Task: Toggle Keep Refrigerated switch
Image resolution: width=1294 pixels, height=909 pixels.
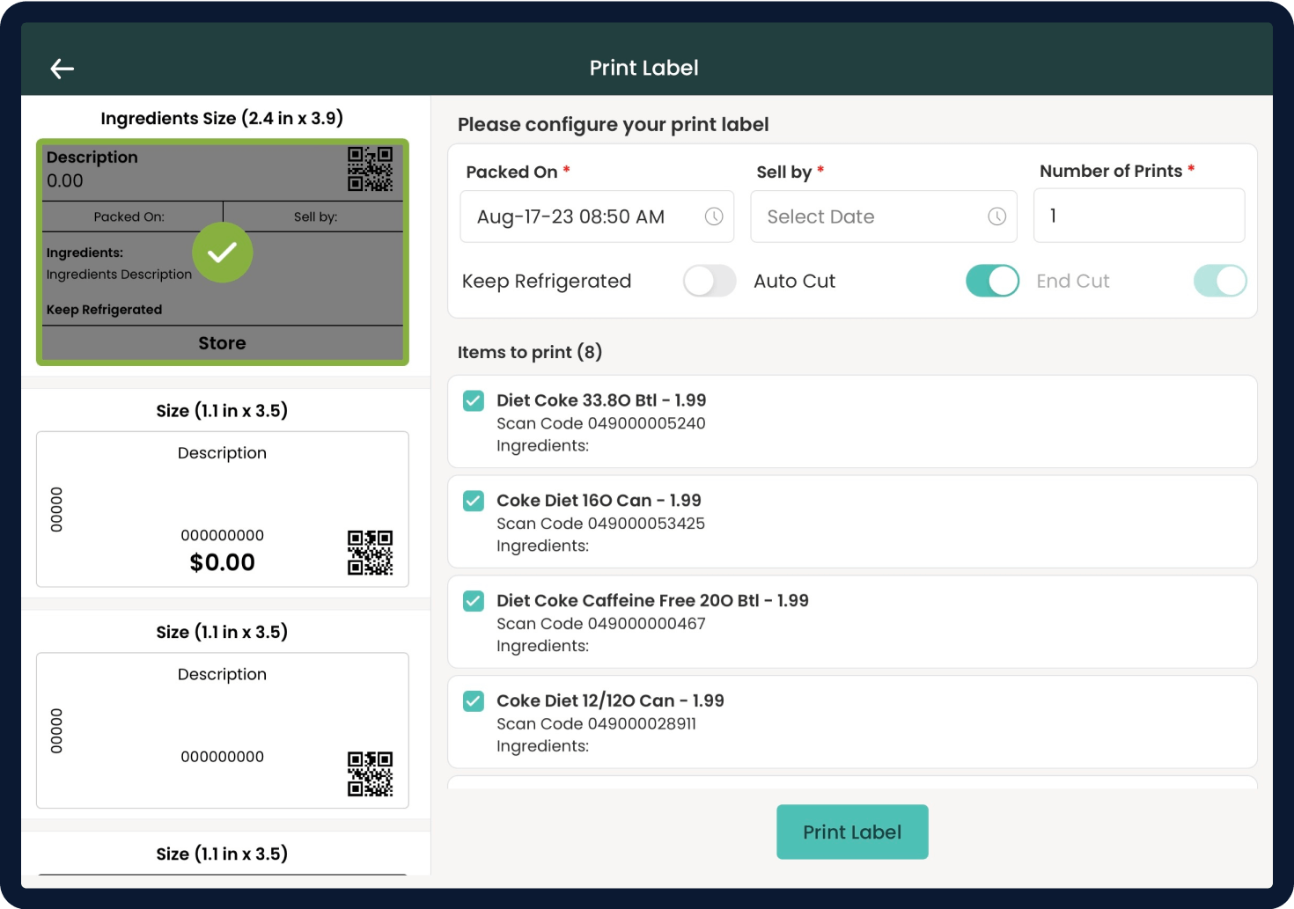Action: point(709,282)
